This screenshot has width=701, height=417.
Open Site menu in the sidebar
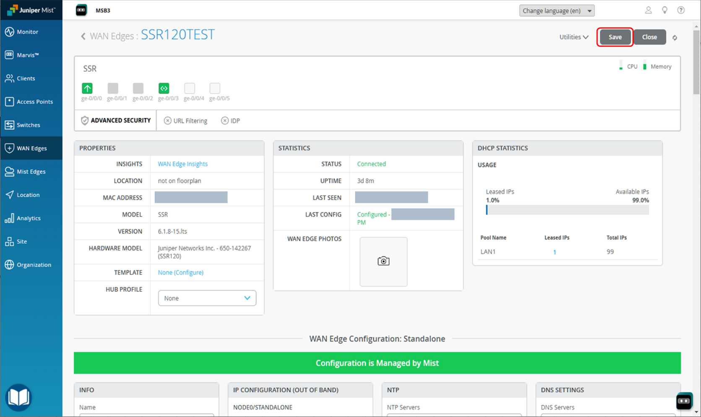click(x=31, y=241)
